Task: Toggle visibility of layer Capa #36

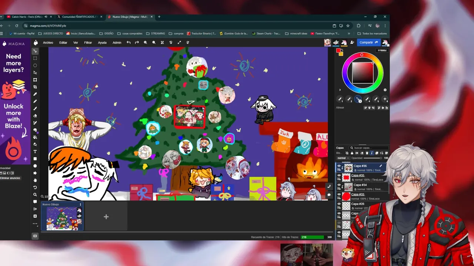Action: tap(339, 166)
